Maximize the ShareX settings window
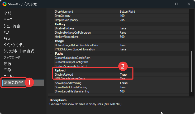This screenshot has height=114, width=195. click(176, 4)
